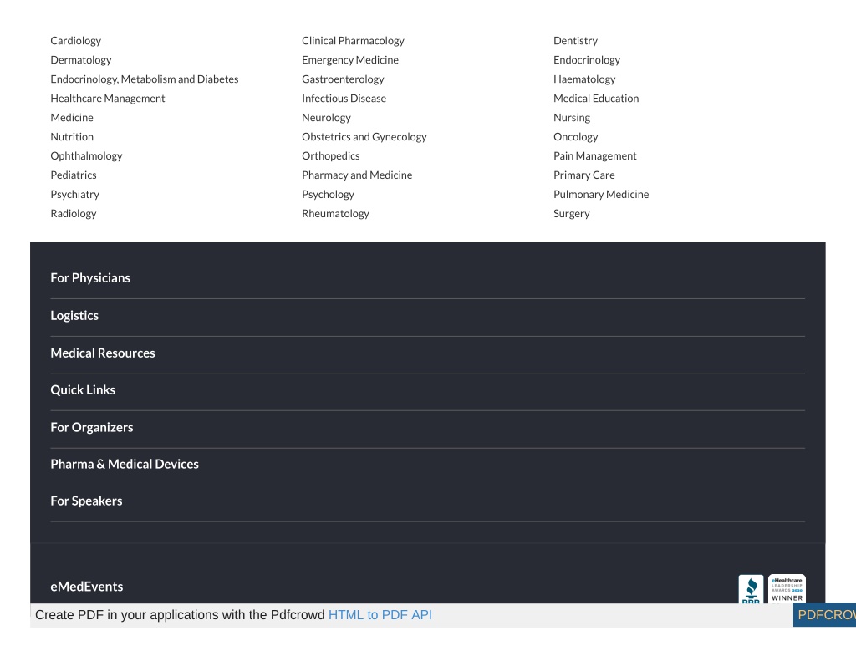Open Obstetrics and Gynecology

coord(364,136)
